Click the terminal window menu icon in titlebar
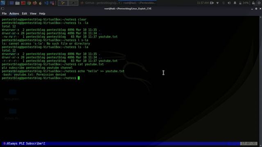Viewport: 262px width, 147px height. coord(2,9)
